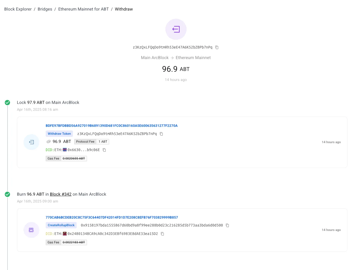Select address 0x24801348CA9cA0c342D3EBf6983E8dAE33ea15D2

pyautogui.click(x=113, y=234)
